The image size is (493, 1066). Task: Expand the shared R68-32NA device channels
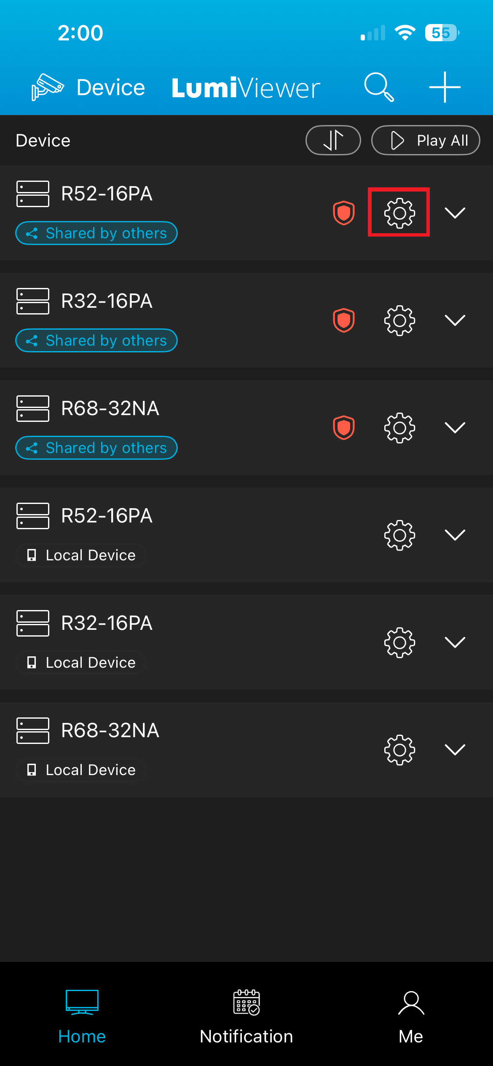pos(455,428)
